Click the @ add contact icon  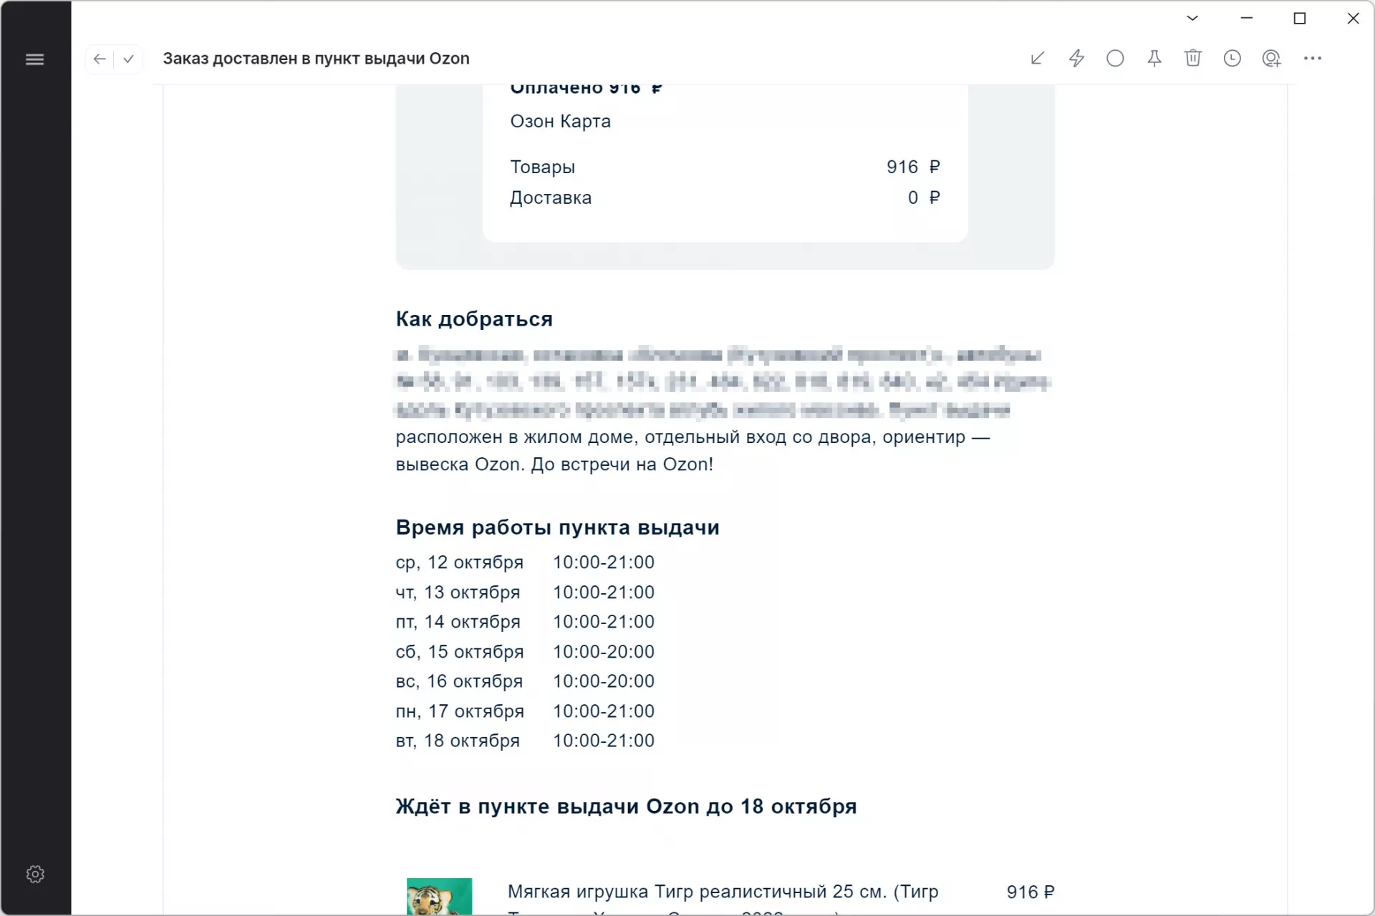(x=1271, y=58)
